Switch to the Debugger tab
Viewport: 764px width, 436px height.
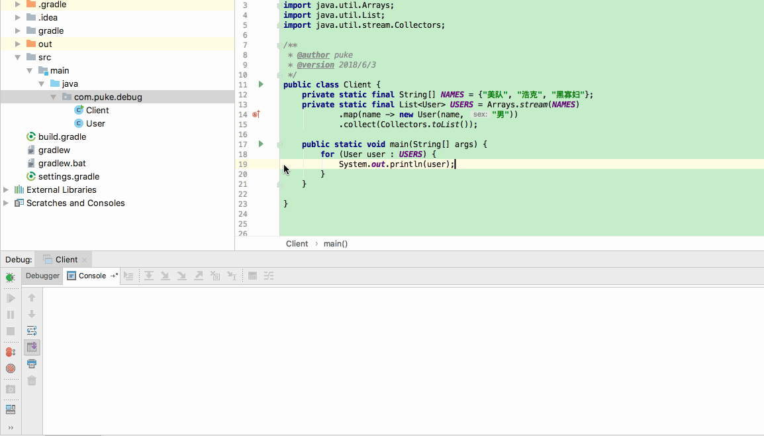(42, 276)
